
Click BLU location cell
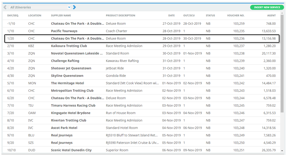click(x=31, y=135)
